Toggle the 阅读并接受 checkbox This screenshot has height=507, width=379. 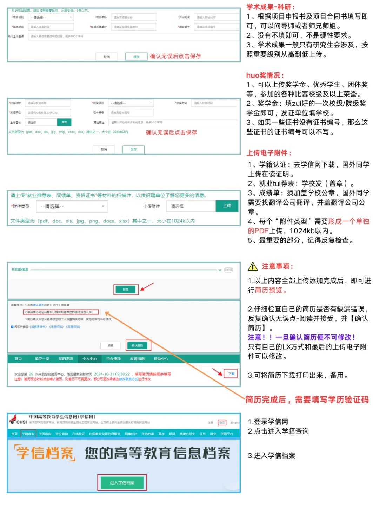coord(12,327)
